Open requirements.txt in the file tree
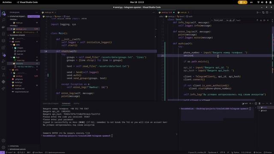This screenshot has height=154, width=274. coord(21,92)
